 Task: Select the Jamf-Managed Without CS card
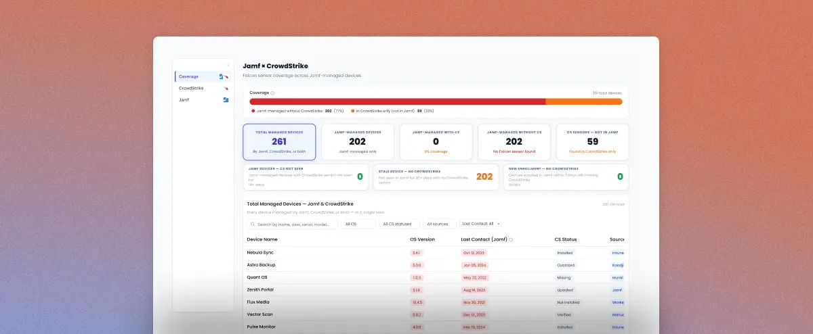pyautogui.click(x=514, y=142)
